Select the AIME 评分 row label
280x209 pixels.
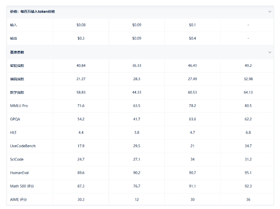pyautogui.click(x=18, y=199)
